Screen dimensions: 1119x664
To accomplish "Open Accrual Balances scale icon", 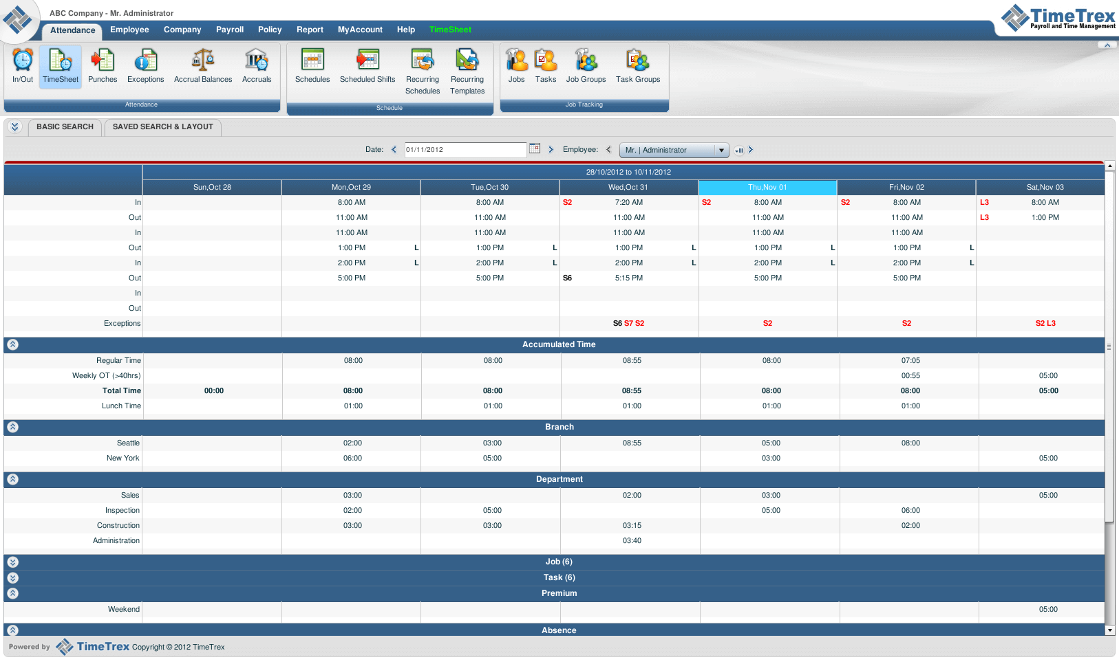I will [x=202, y=61].
